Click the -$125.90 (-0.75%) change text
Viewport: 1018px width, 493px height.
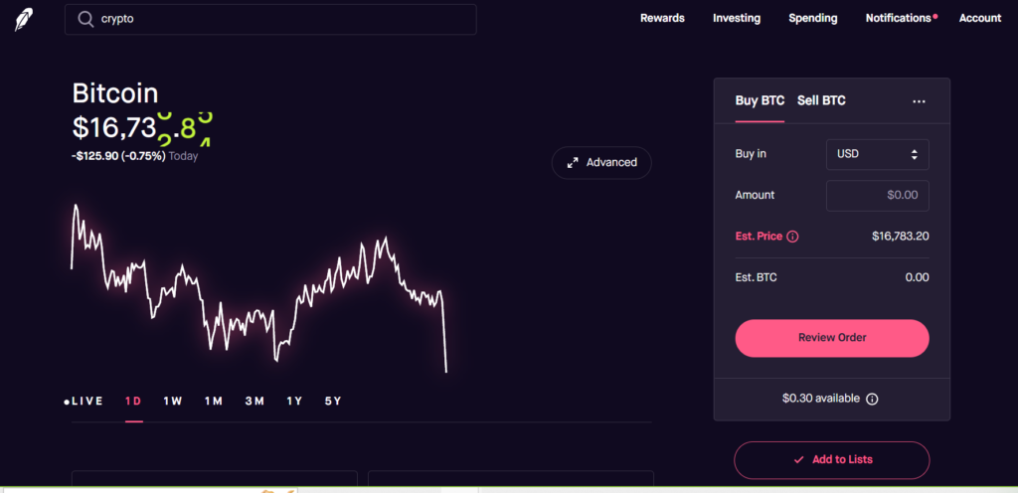(x=118, y=156)
